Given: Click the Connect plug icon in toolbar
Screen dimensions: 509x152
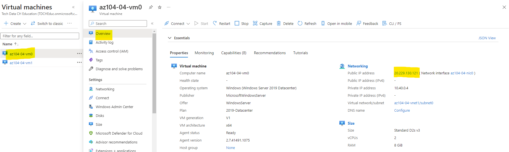Looking at the screenshot, I should [166, 23].
